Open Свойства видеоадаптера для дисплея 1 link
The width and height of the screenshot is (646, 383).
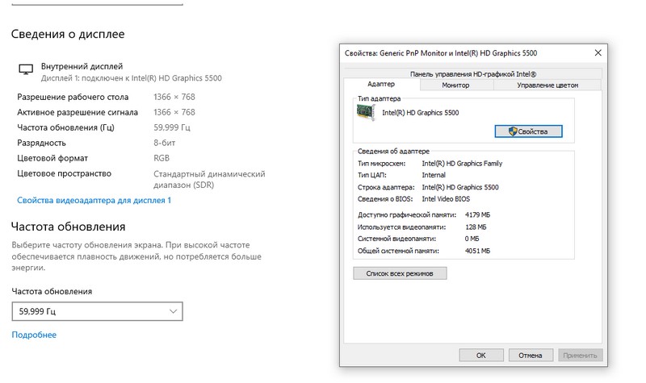point(94,200)
